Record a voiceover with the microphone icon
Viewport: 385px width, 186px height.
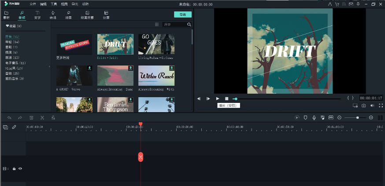[314, 117]
